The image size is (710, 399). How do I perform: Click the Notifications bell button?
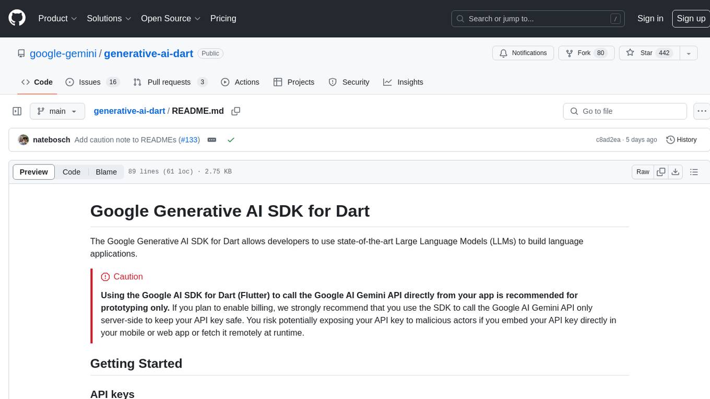click(x=523, y=53)
